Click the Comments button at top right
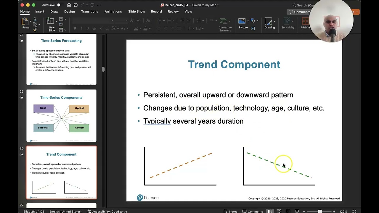The image size is (379, 213). pos(299,12)
